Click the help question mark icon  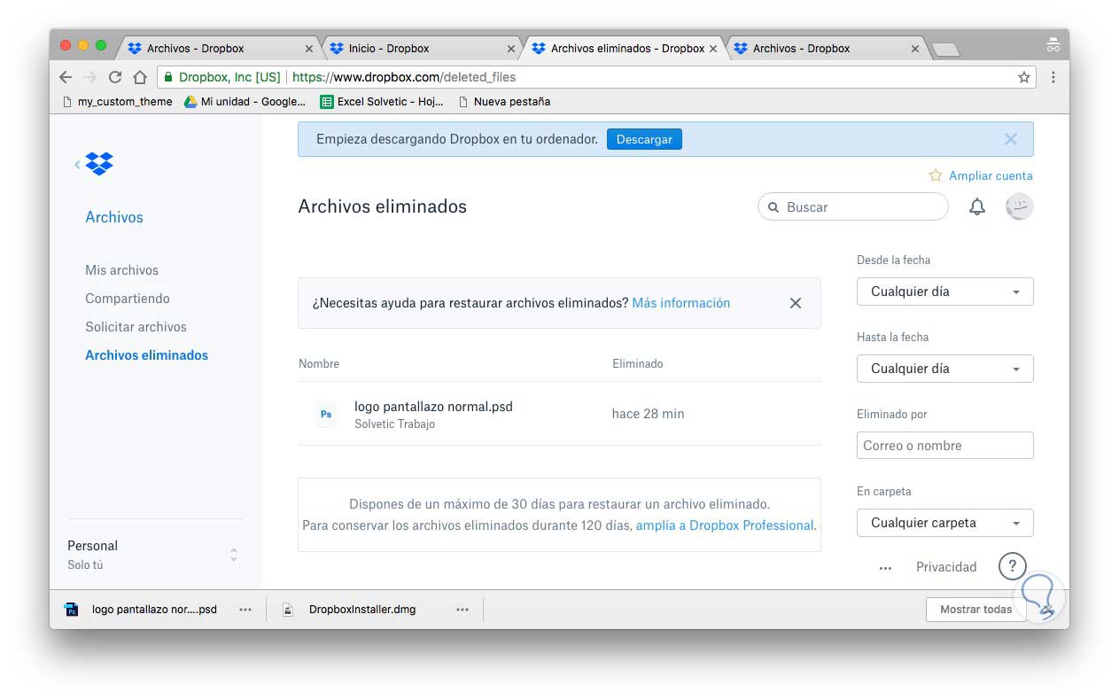(1012, 566)
